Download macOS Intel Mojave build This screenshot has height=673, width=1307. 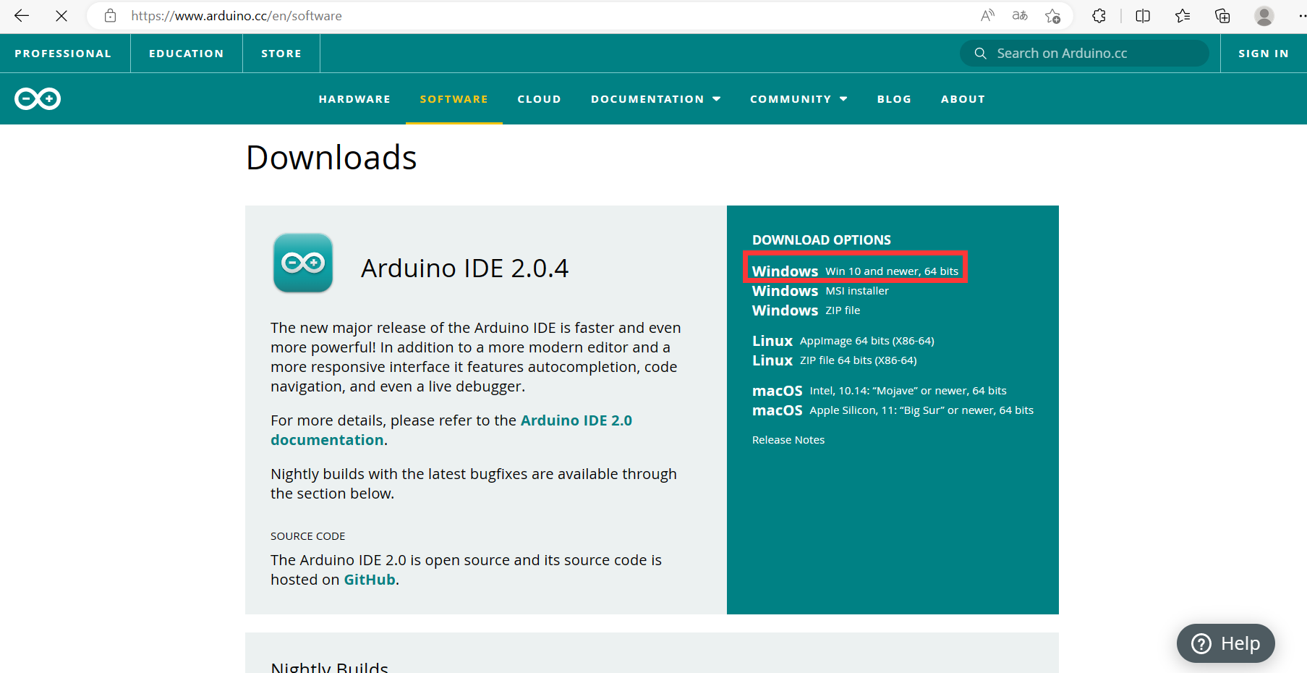pos(880,391)
